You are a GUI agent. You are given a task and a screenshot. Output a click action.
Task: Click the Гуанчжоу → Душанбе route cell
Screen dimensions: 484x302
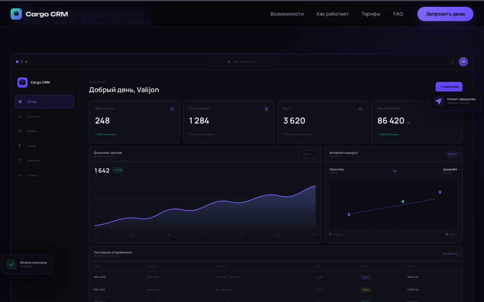click(228, 277)
